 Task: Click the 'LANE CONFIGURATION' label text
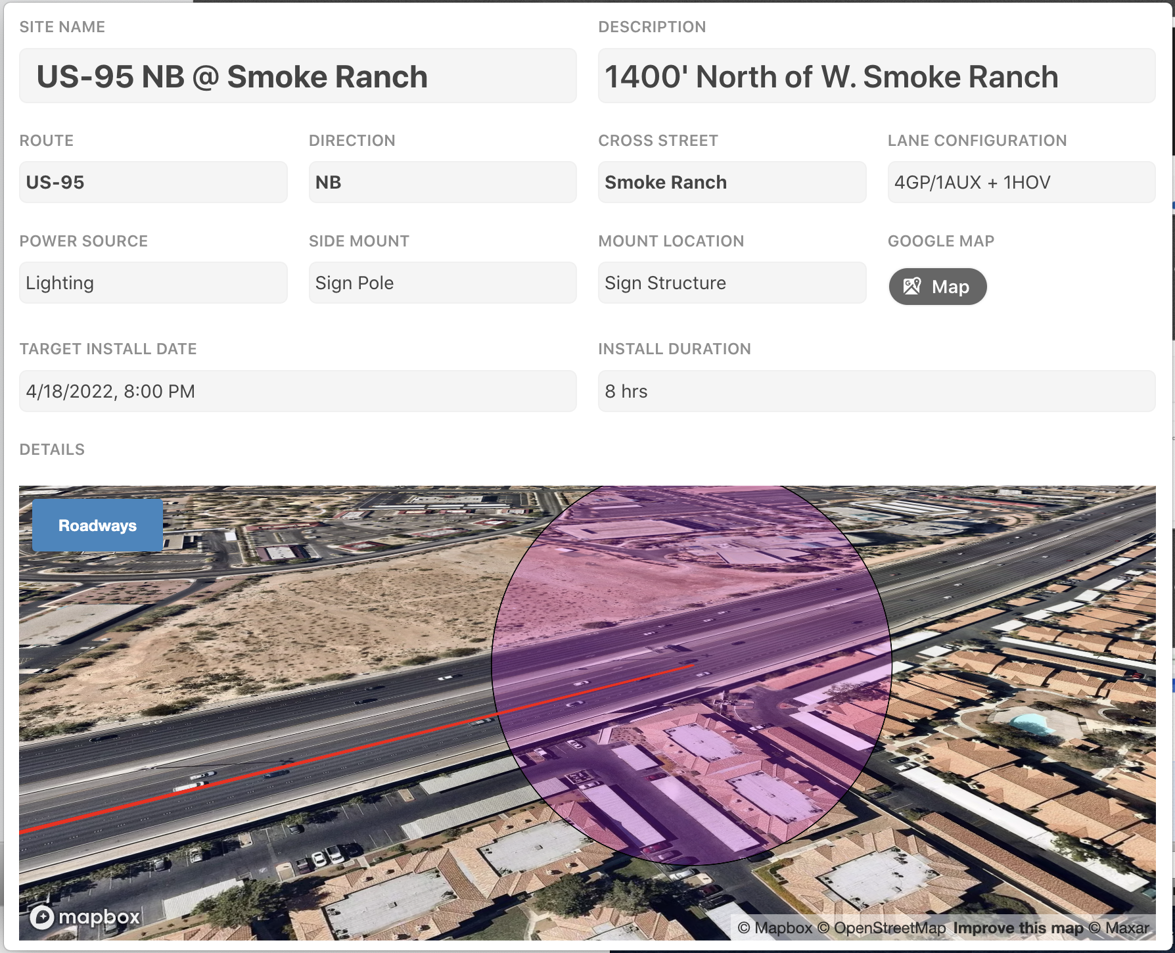[x=977, y=141]
